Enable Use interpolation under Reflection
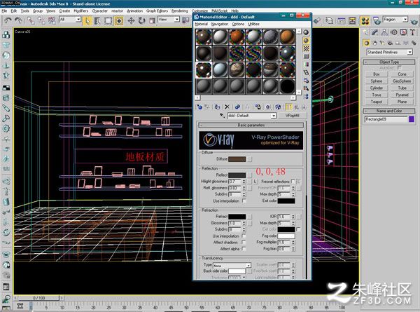Image resolution: width=420 pixels, height=312 pixels. tap(244, 201)
